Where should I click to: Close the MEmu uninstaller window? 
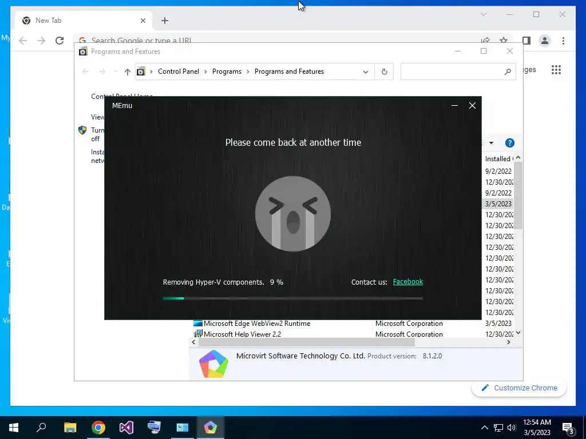coord(472,106)
